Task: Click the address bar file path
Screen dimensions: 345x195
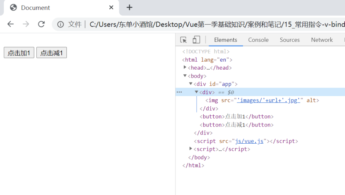Action: (217, 24)
